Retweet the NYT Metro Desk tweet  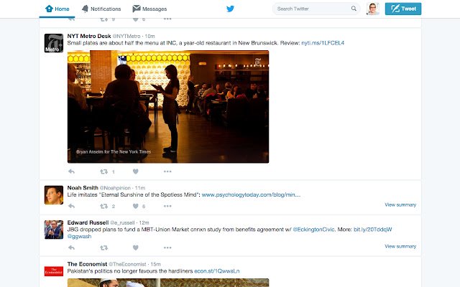pos(103,171)
